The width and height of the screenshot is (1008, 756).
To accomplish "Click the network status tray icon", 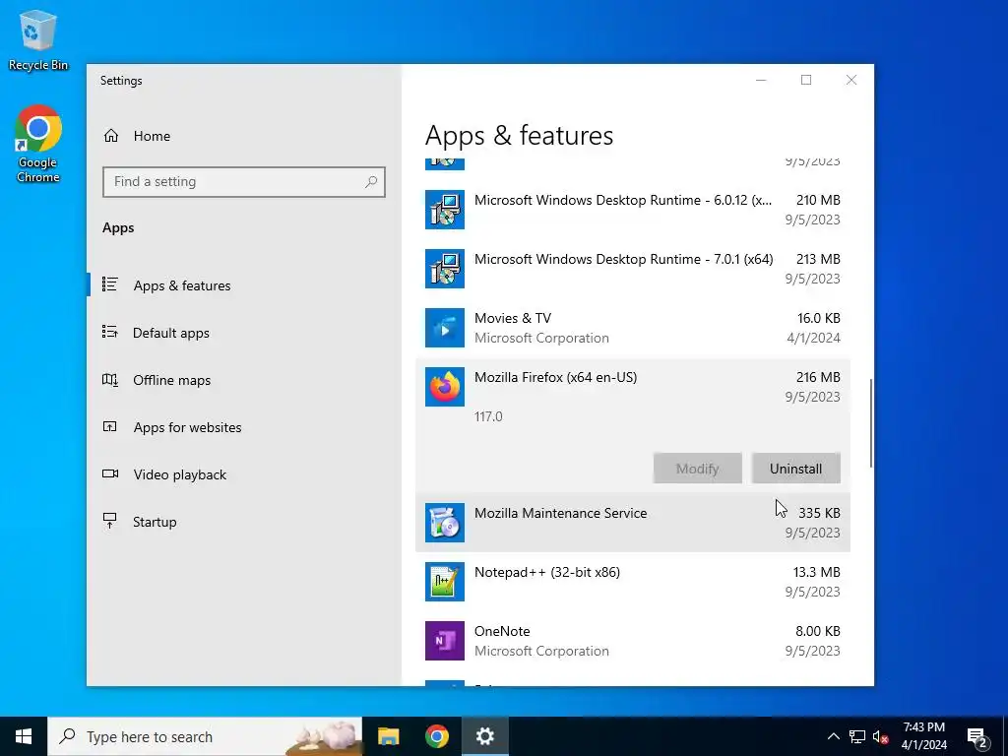I will point(857,736).
